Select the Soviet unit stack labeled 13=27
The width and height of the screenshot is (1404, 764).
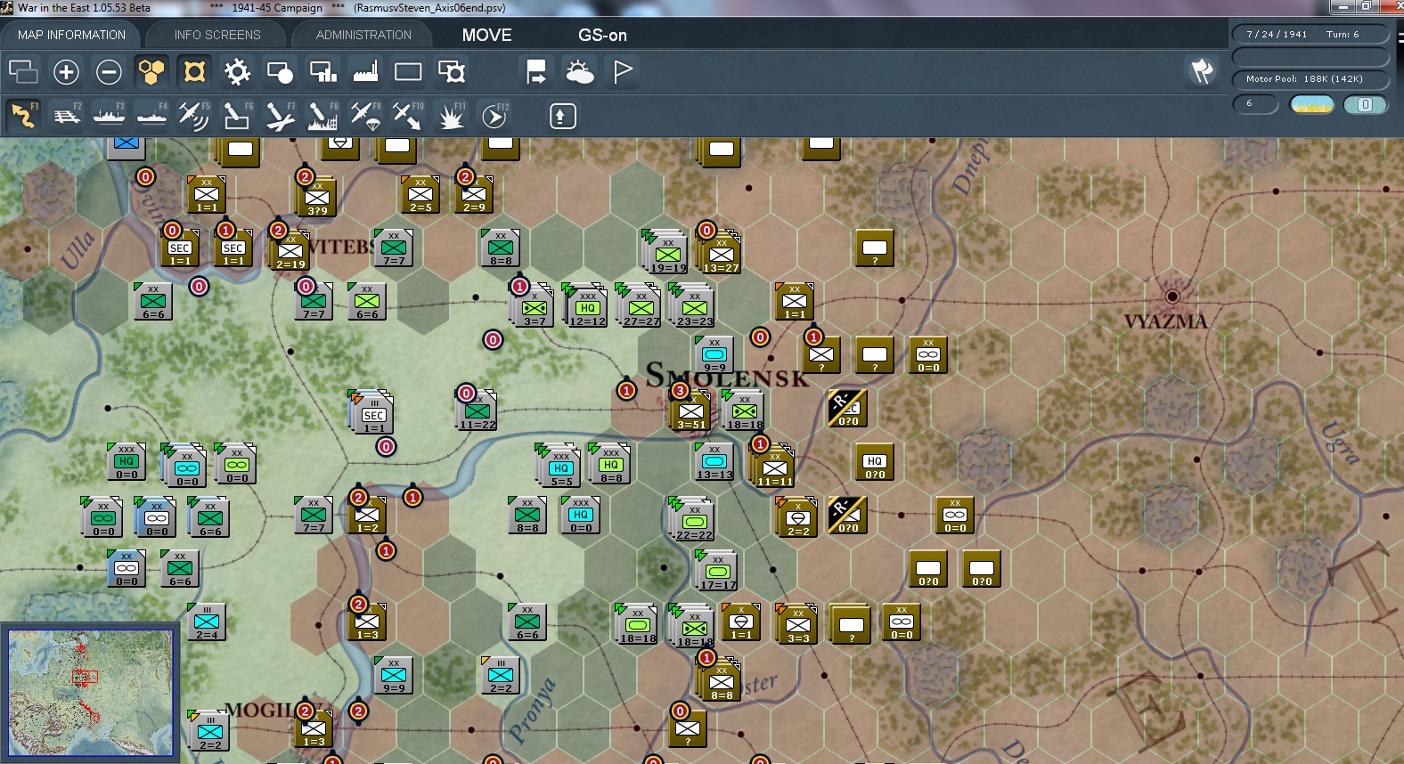(721, 253)
